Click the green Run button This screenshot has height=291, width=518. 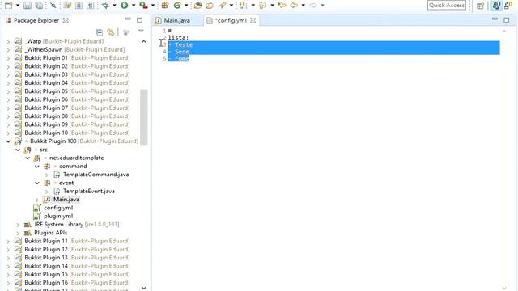(x=124, y=6)
